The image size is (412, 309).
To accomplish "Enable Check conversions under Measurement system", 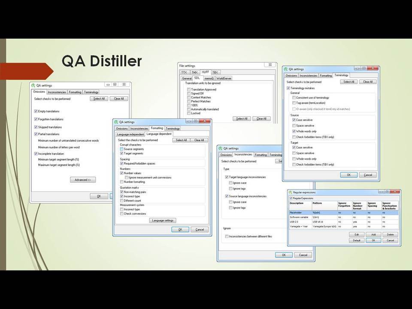I will tap(121, 214).
